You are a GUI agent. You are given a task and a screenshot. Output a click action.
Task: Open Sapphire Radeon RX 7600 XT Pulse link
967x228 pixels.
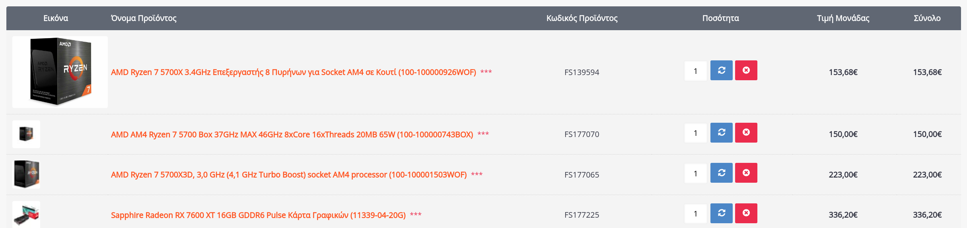point(258,215)
